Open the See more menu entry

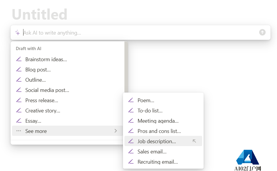[36, 131]
